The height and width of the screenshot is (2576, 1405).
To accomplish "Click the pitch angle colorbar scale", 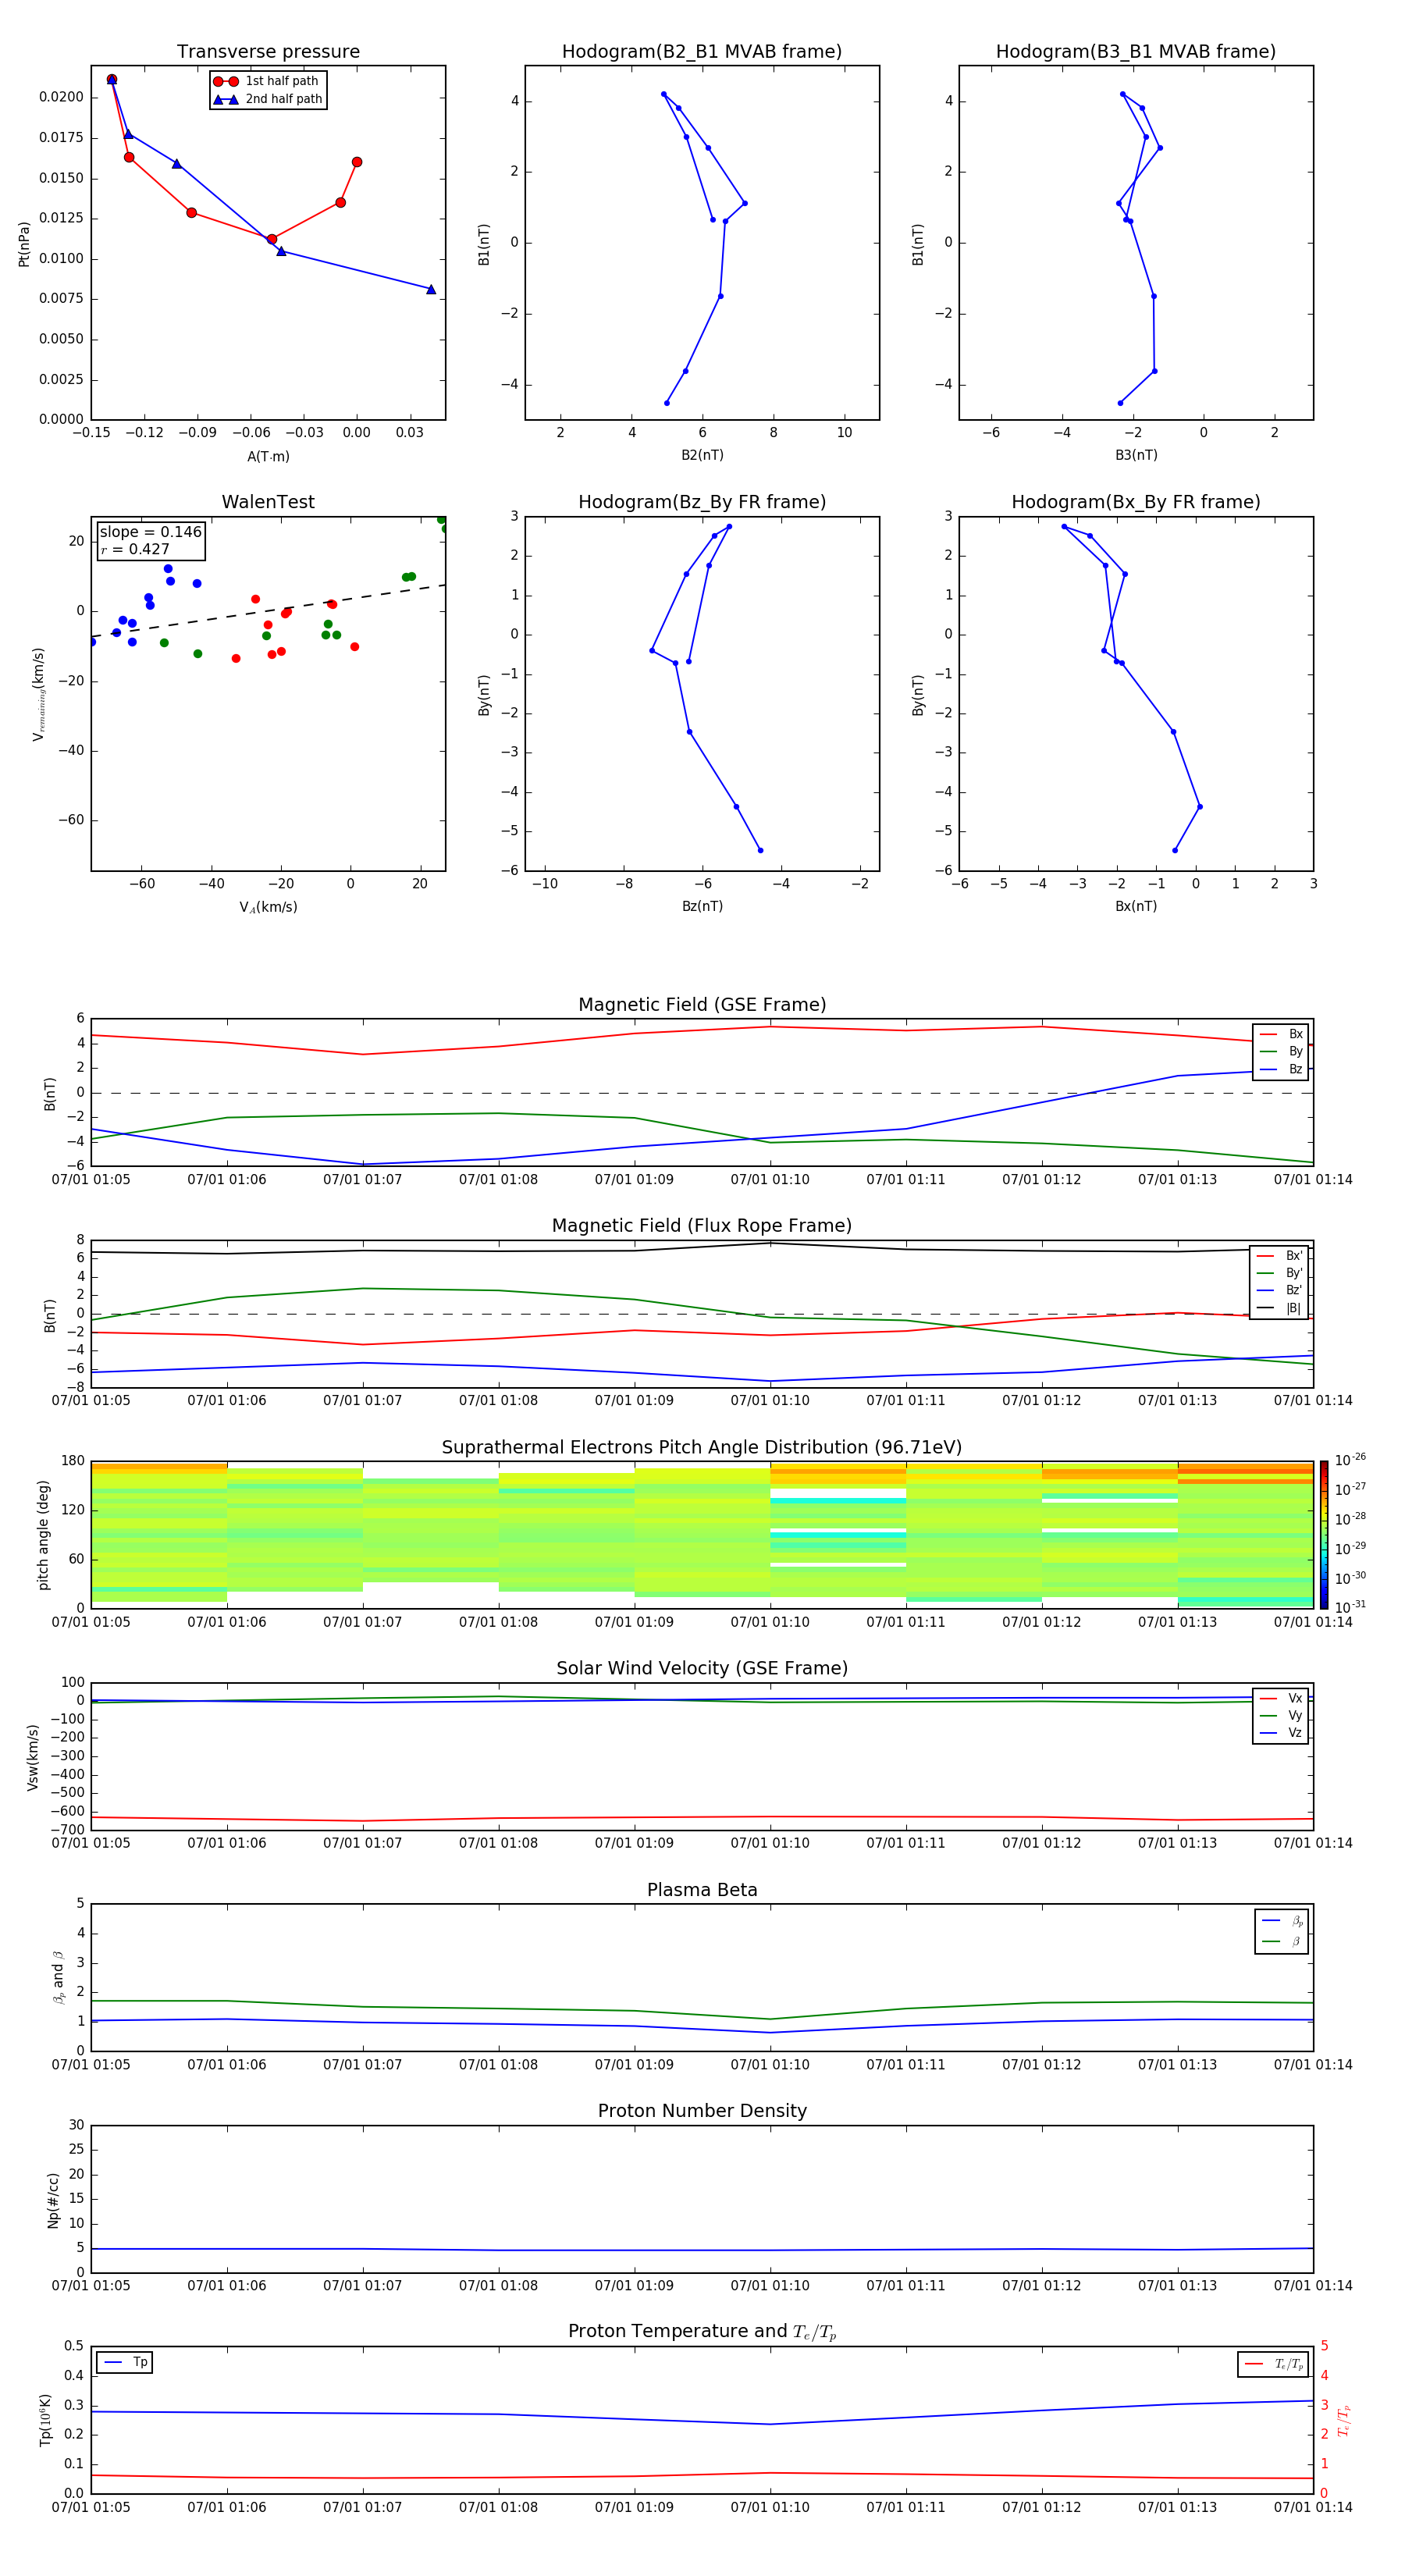I will 1324,1534.
